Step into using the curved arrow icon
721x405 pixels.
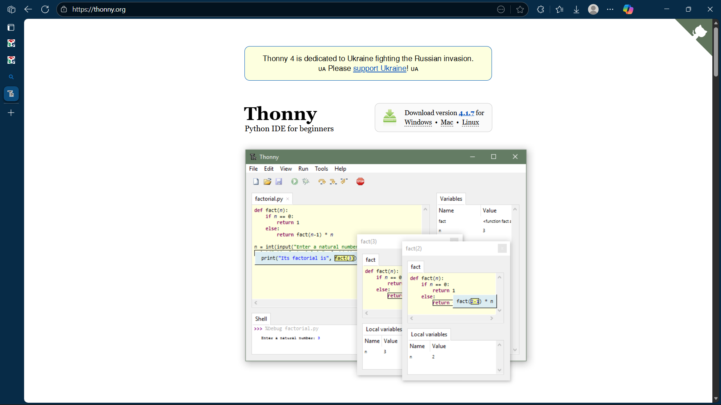333,181
